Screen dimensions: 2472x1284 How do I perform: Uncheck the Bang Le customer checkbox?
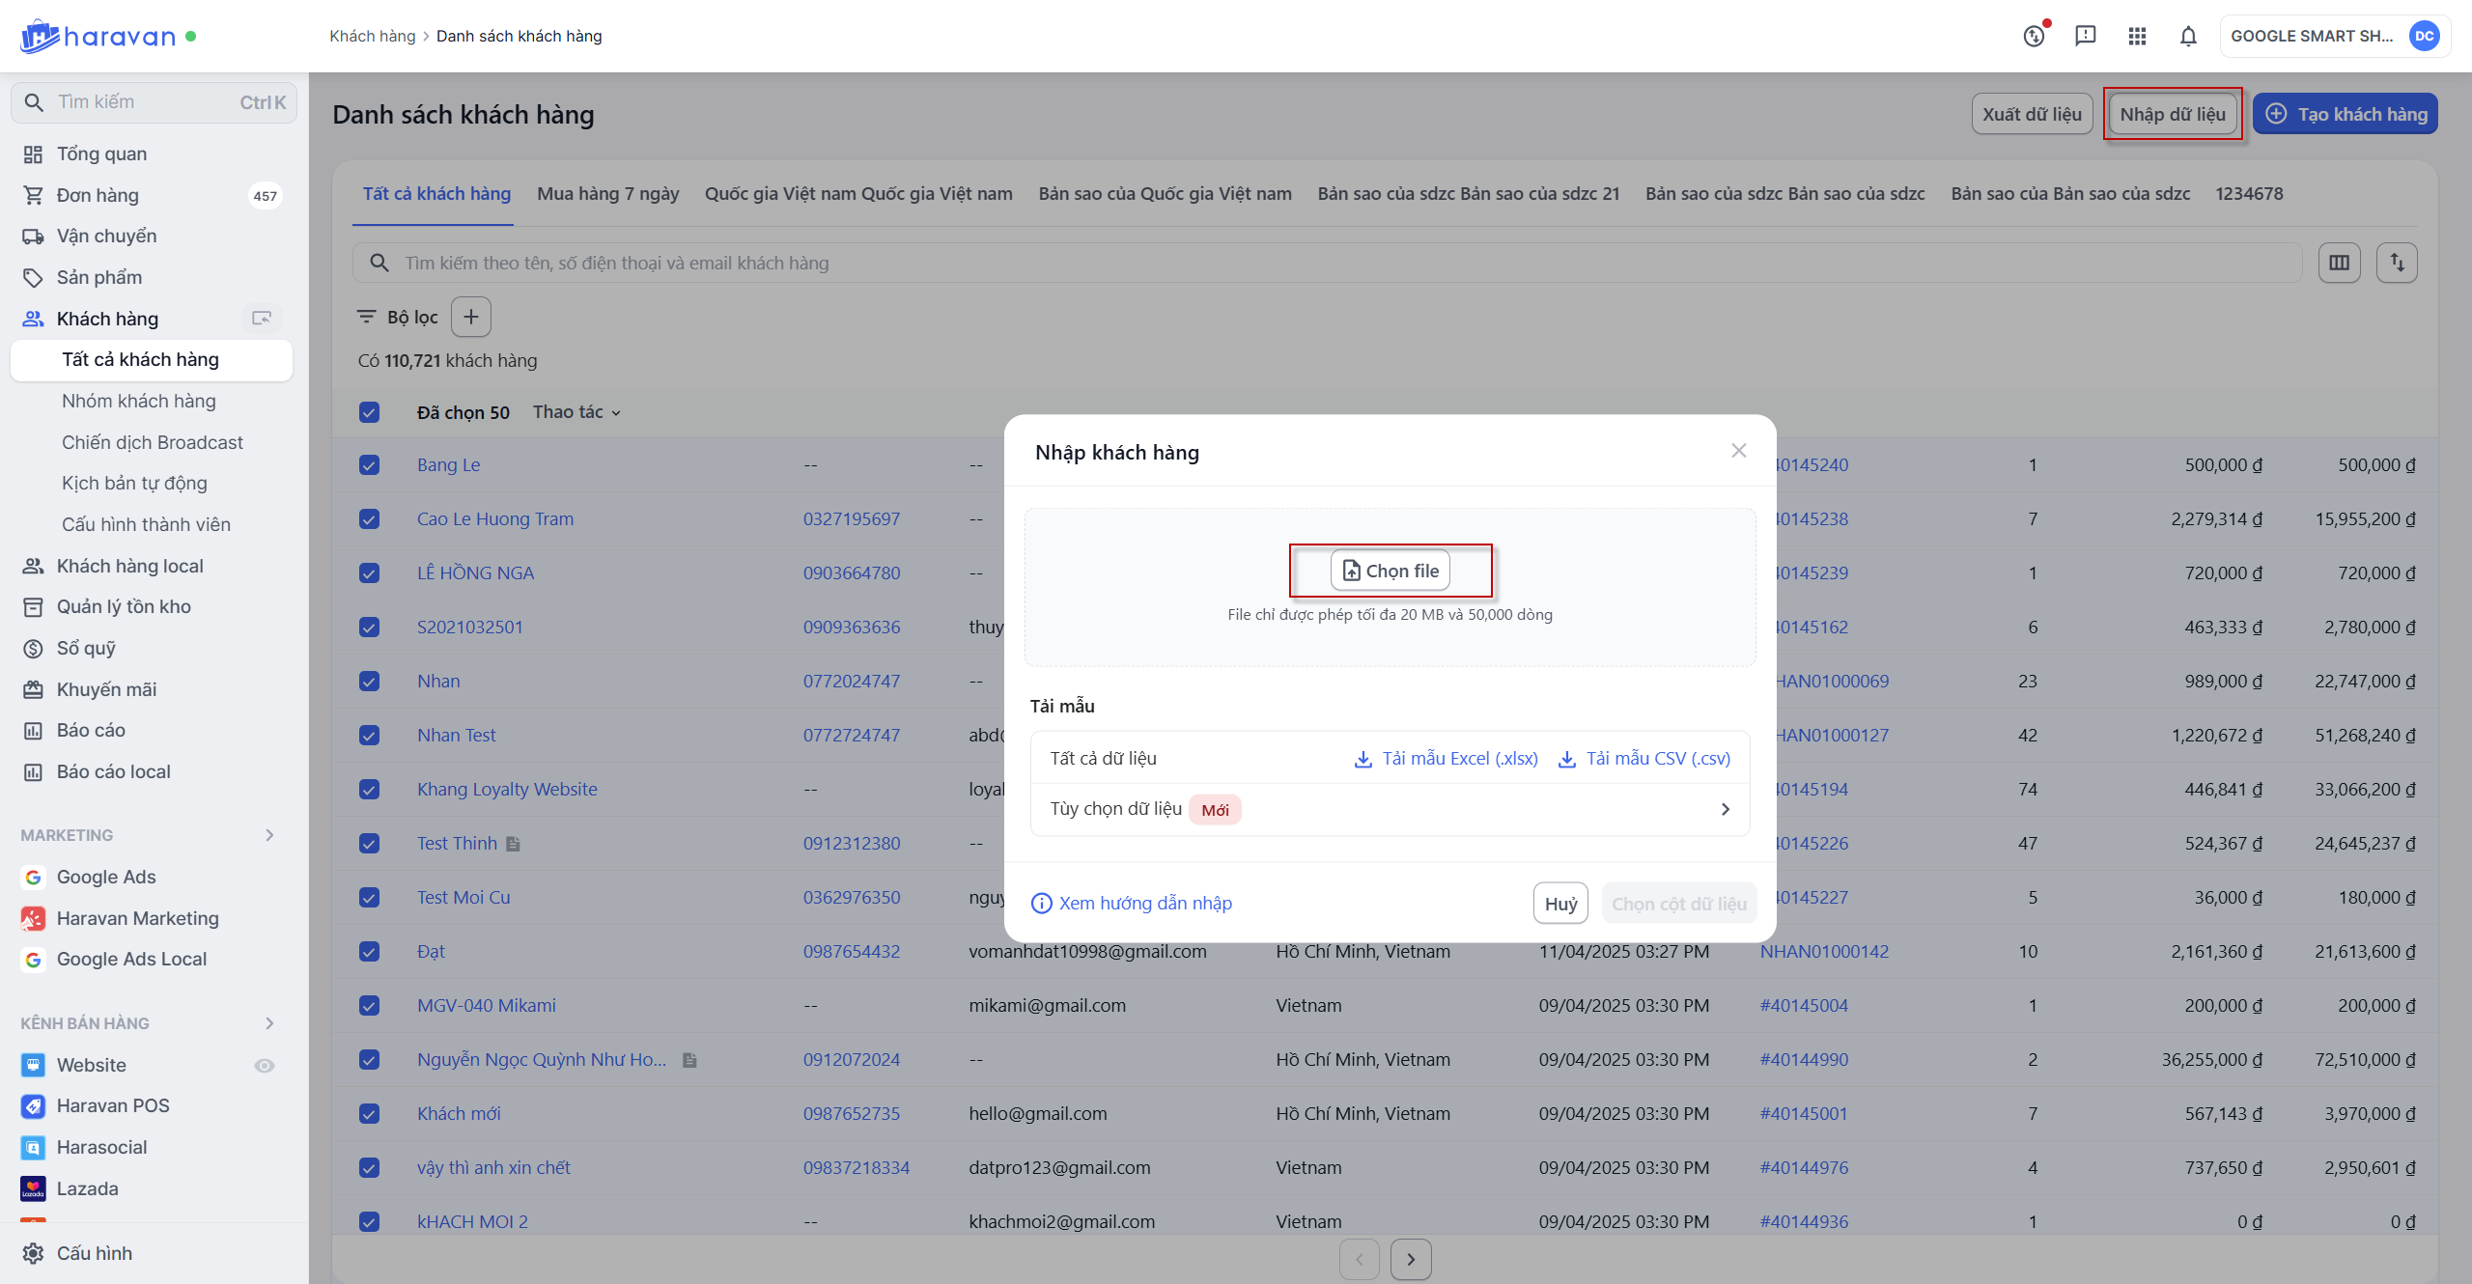point(369,465)
